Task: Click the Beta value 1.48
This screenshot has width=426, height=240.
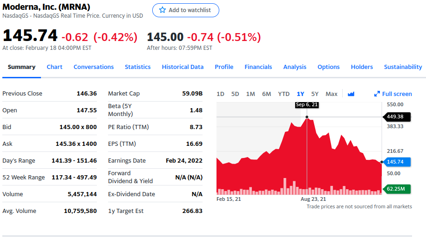Action: coord(196,110)
